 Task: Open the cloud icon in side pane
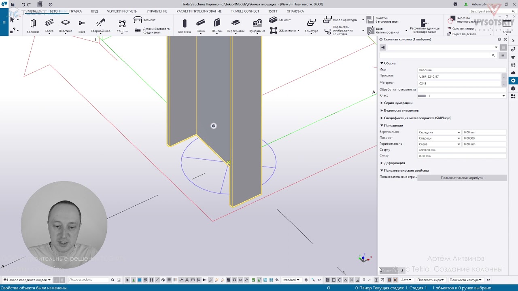pyautogui.click(x=513, y=73)
